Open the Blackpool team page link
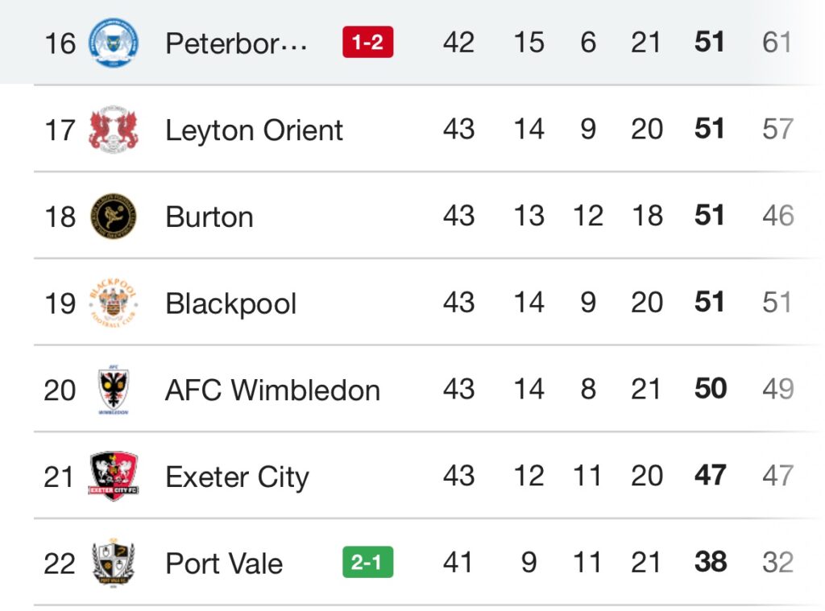Viewport: 825px width, 611px height. [230, 304]
